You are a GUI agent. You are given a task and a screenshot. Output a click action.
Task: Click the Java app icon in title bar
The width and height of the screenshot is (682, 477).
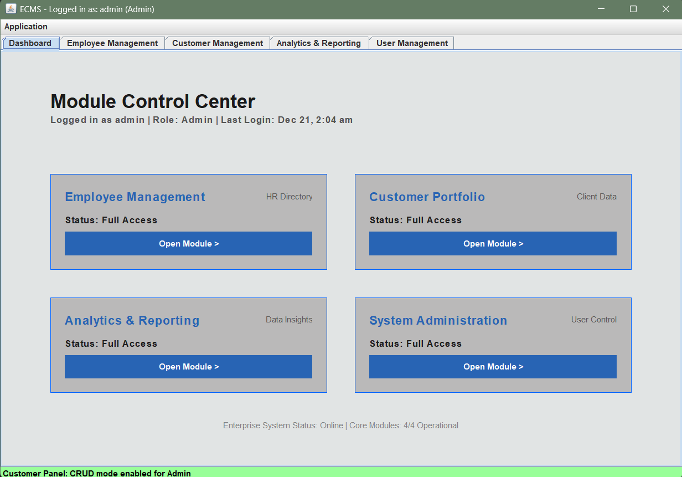[11, 9]
